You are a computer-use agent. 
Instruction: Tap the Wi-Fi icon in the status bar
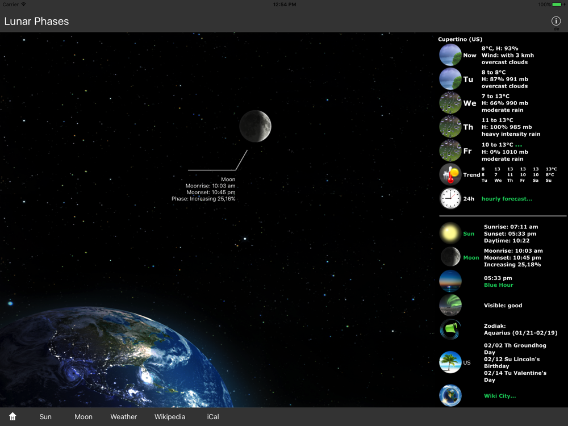[x=23, y=5]
